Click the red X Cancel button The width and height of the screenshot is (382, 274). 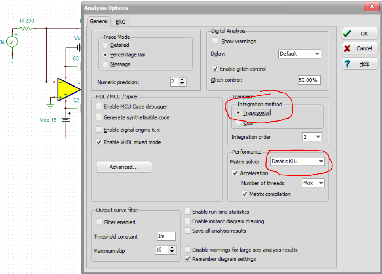click(360, 48)
